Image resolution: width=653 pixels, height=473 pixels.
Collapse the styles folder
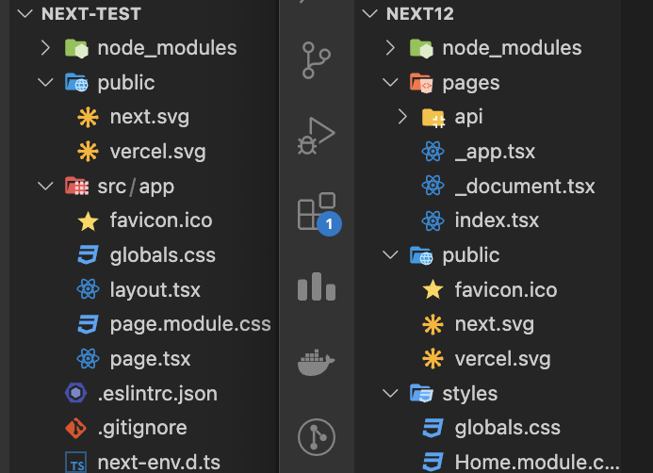tap(390, 394)
